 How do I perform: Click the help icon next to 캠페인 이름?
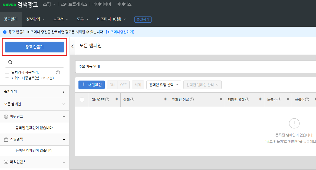[192, 99]
